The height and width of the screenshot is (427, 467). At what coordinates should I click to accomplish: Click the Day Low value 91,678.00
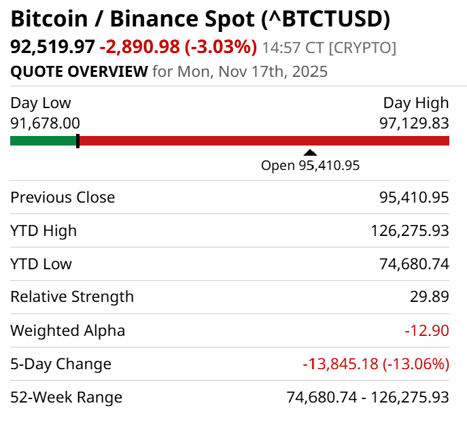45,123
